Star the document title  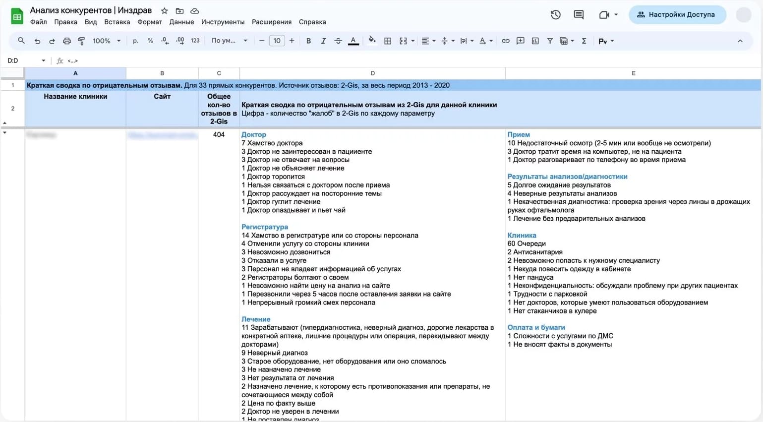pos(165,11)
